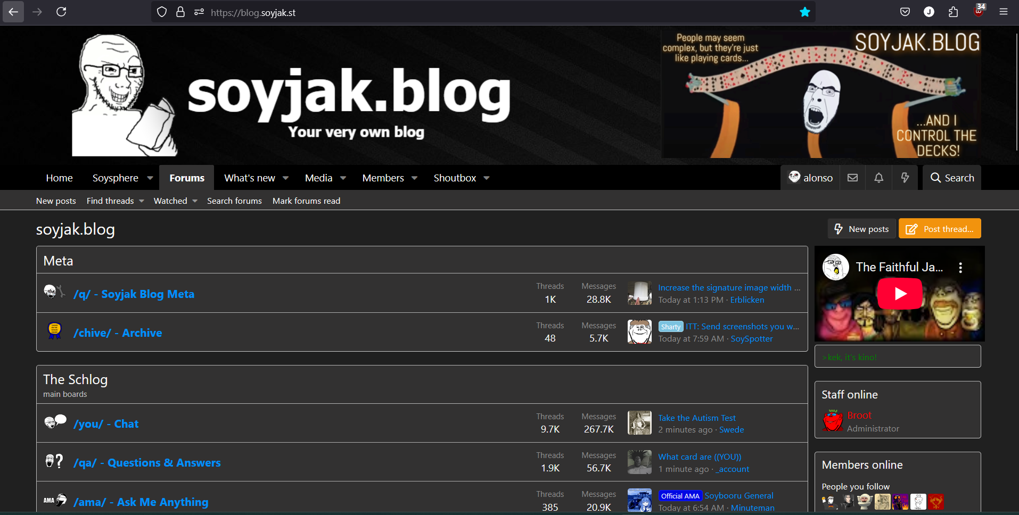Click the blue bookmark star
This screenshot has width=1019, height=515.
(805, 12)
